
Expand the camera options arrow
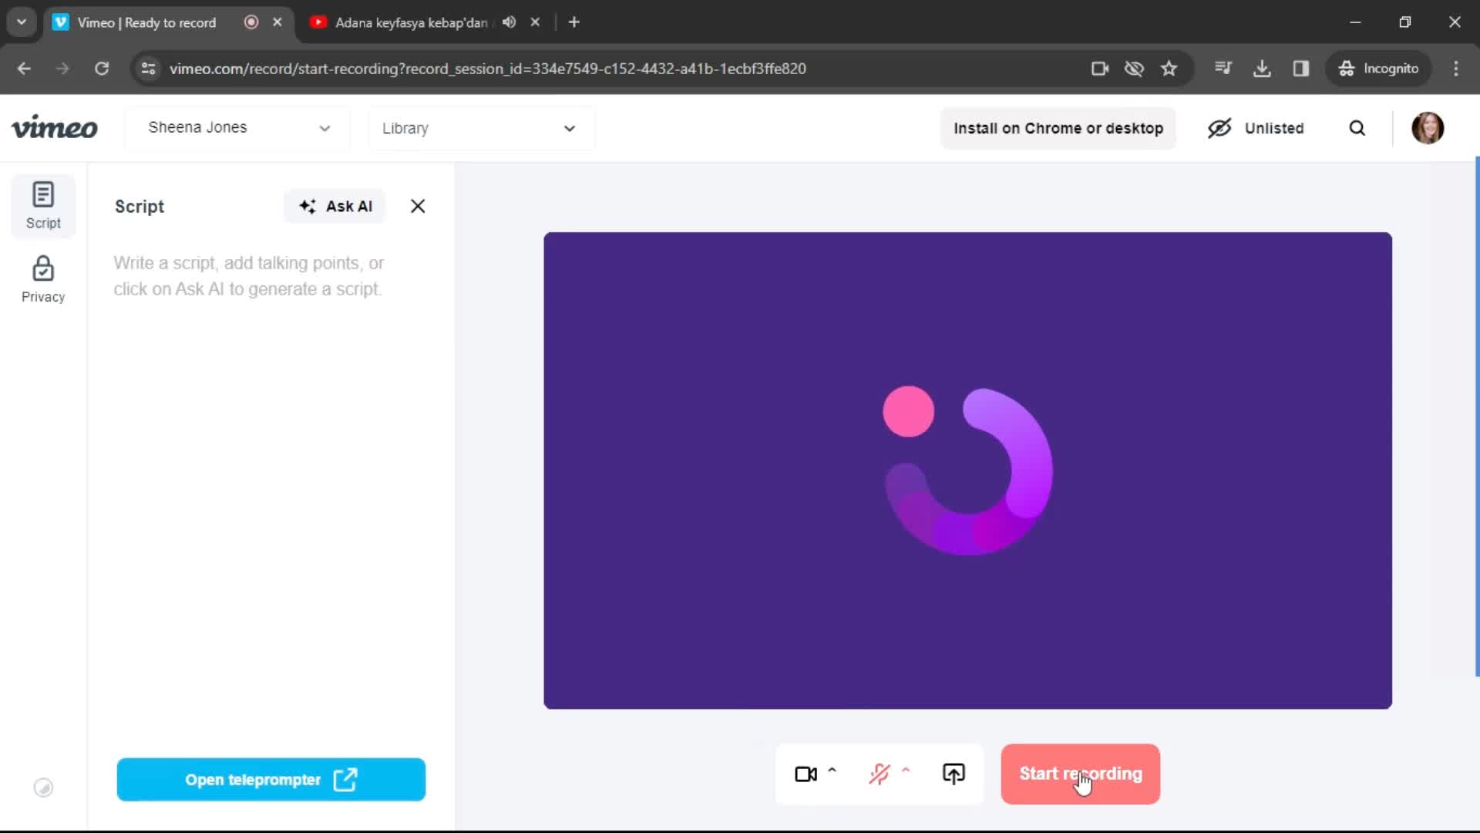click(832, 768)
